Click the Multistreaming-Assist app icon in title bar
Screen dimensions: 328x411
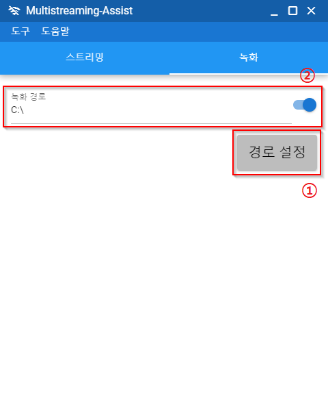(14, 11)
